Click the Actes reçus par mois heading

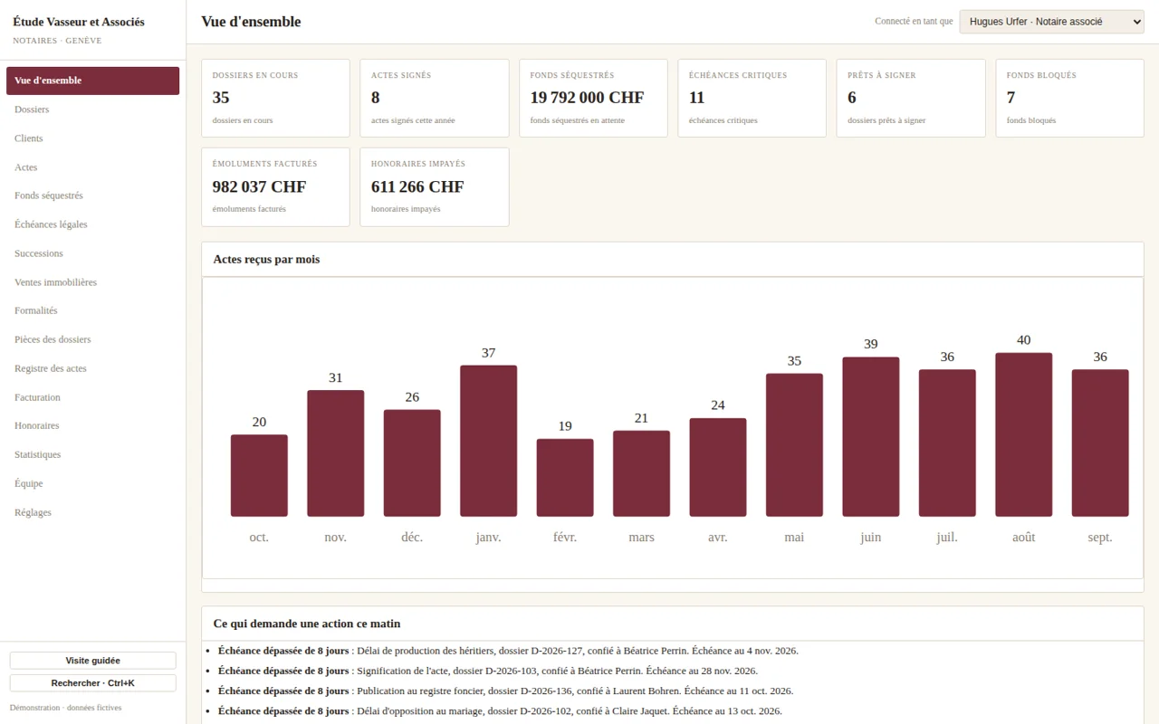[266, 260]
